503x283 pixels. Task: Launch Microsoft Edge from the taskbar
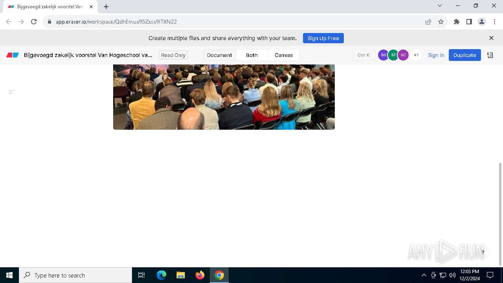tap(162, 275)
